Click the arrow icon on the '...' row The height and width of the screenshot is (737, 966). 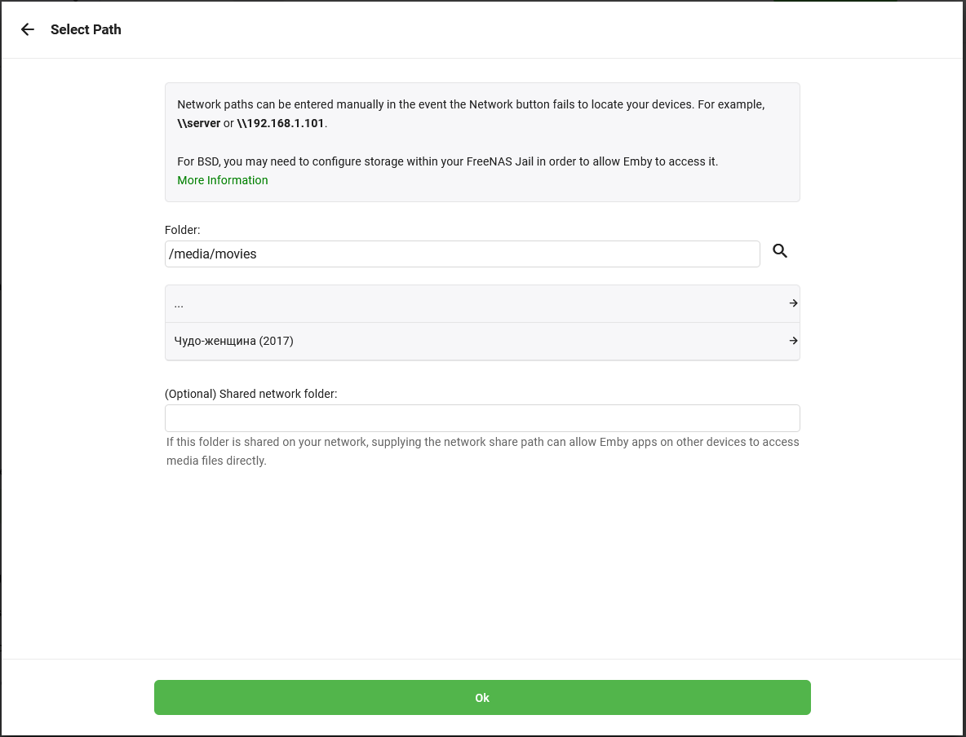tap(794, 303)
